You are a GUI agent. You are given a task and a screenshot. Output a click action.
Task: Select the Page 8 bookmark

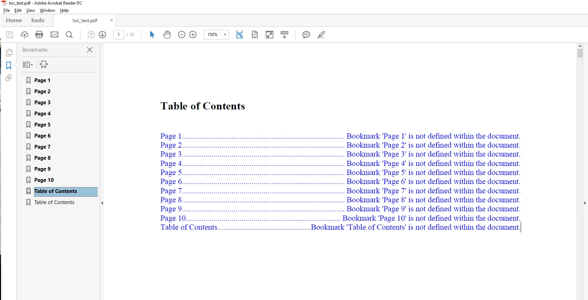pyautogui.click(x=42, y=158)
